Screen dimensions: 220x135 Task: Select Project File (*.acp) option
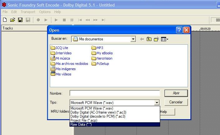(115, 120)
